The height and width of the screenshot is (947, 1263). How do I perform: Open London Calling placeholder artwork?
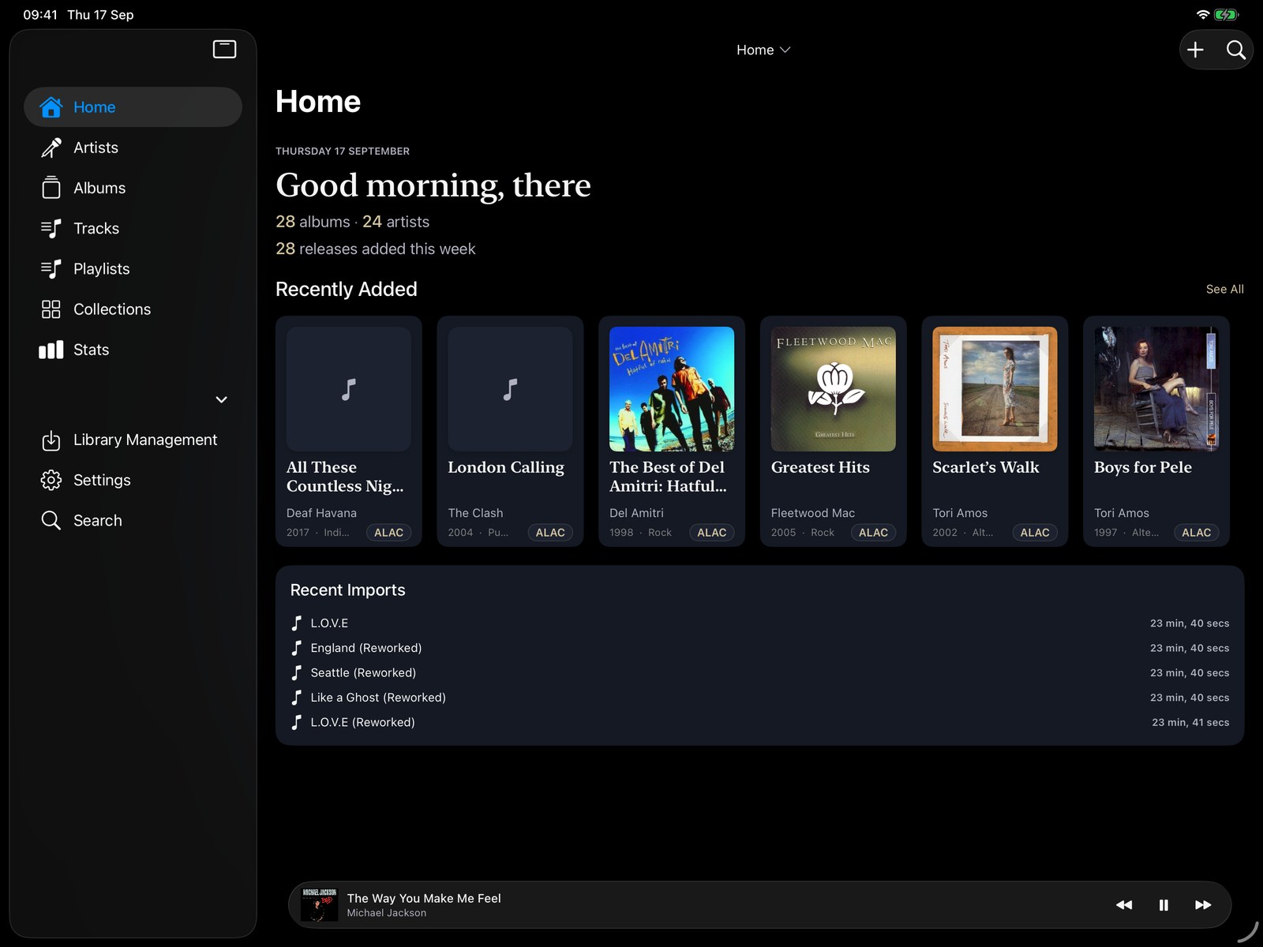(x=510, y=389)
